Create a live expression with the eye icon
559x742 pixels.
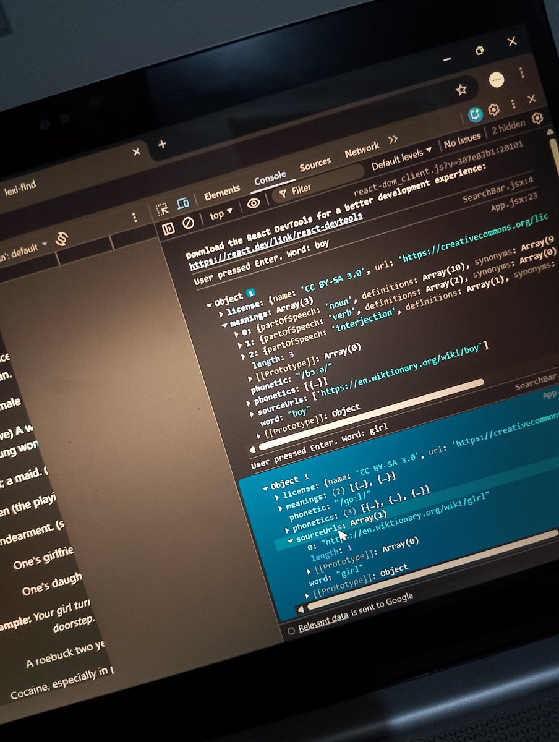pos(253,204)
